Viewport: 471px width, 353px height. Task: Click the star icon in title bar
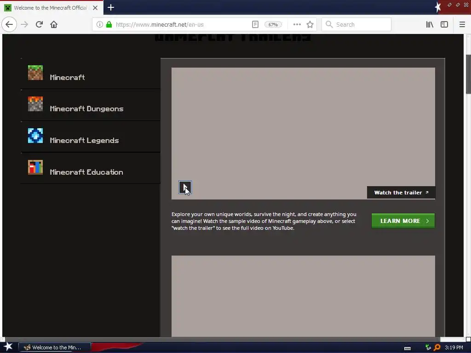pos(438,7)
